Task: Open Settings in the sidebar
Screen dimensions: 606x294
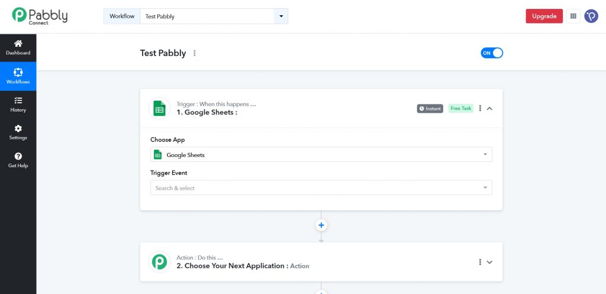Action: [18, 132]
